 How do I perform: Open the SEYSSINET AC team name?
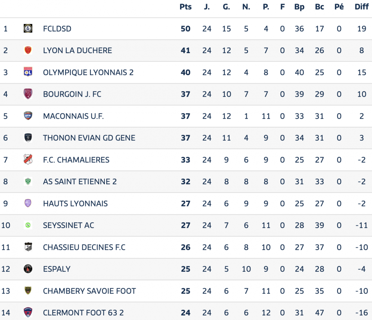69,225
